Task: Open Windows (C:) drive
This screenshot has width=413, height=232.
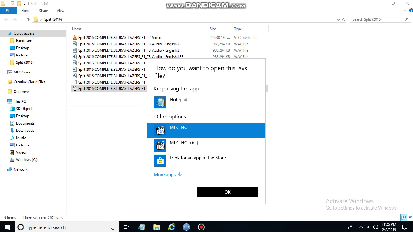Action: (x=27, y=160)
